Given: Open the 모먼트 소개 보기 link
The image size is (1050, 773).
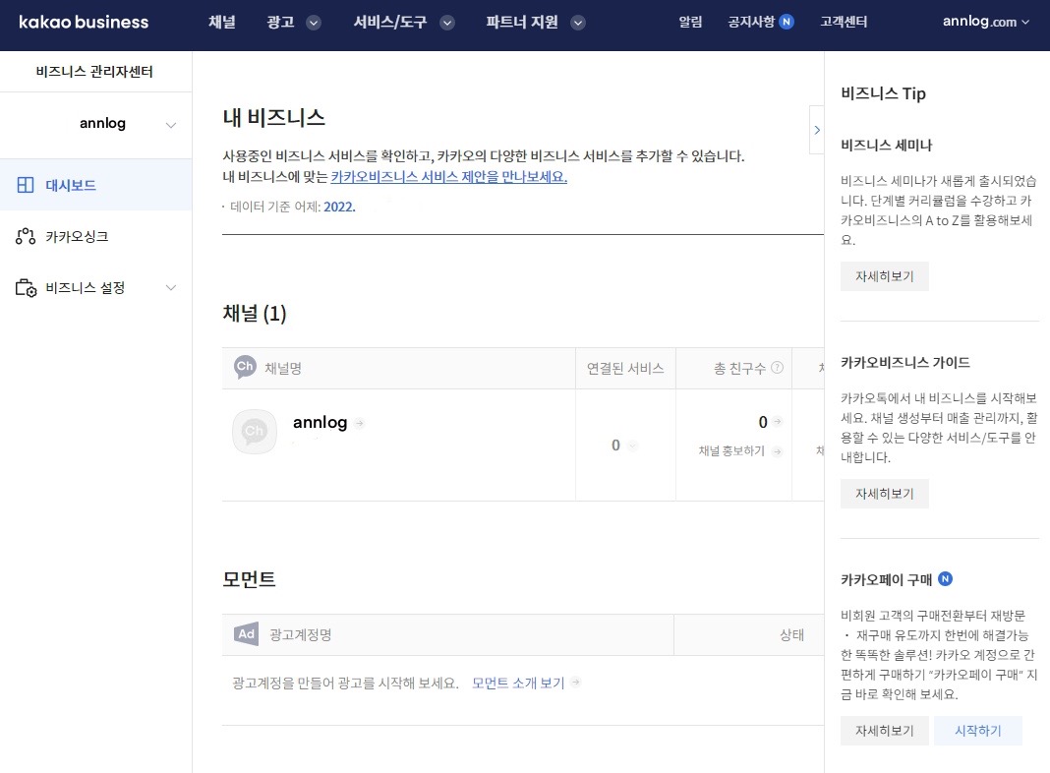Looking at the screenshot, I should [x=518, y=683].
